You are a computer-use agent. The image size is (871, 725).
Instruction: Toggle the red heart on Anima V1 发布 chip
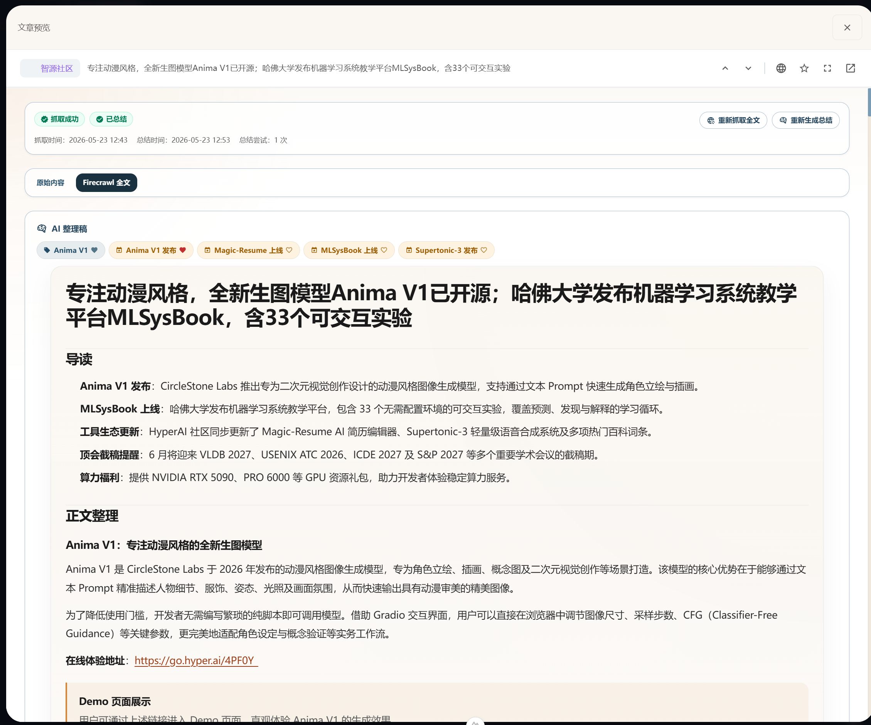click(x=182, y=250)
